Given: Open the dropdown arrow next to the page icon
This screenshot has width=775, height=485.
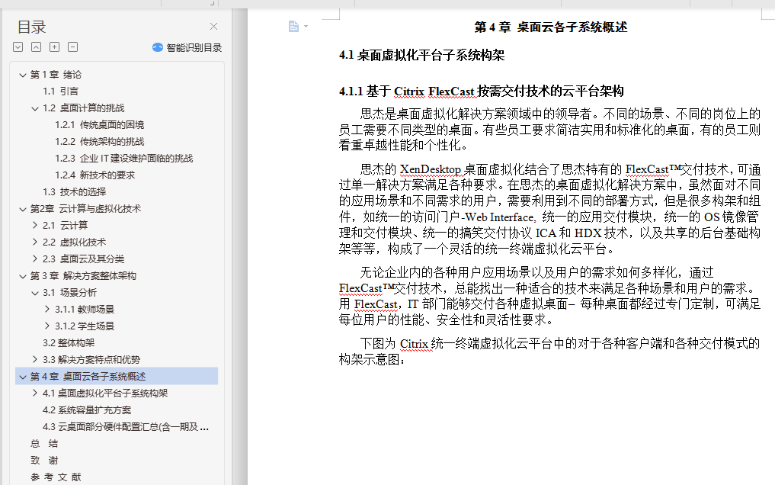Looking at the screenshot, I should [x=306, y=26].
